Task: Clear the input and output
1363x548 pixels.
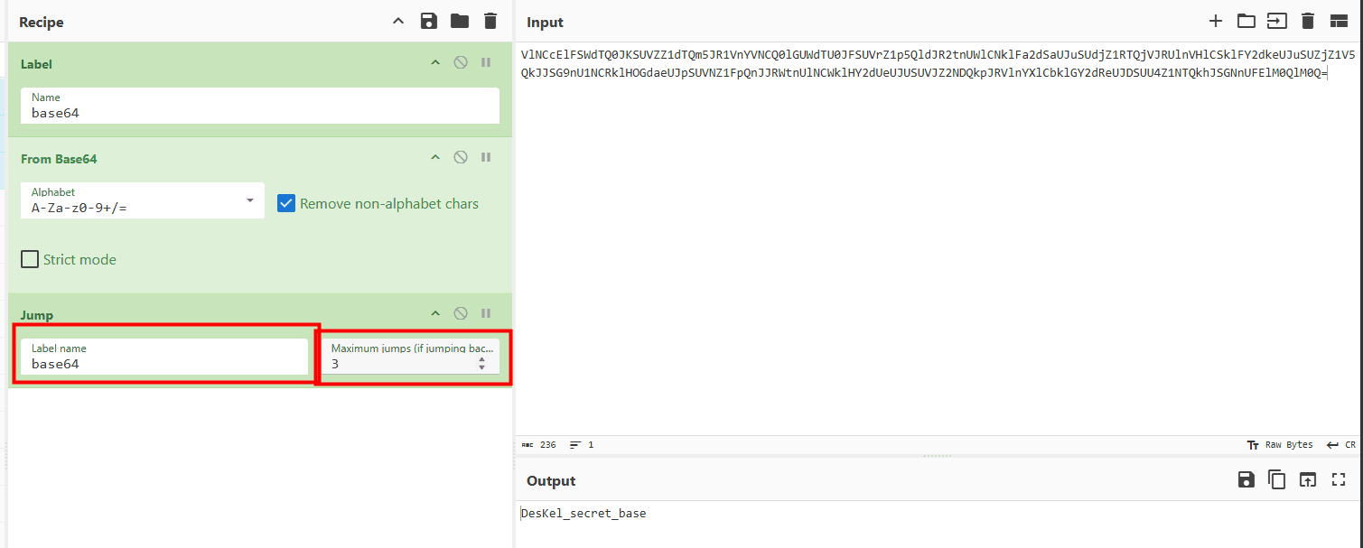Action: point(1307,22)
